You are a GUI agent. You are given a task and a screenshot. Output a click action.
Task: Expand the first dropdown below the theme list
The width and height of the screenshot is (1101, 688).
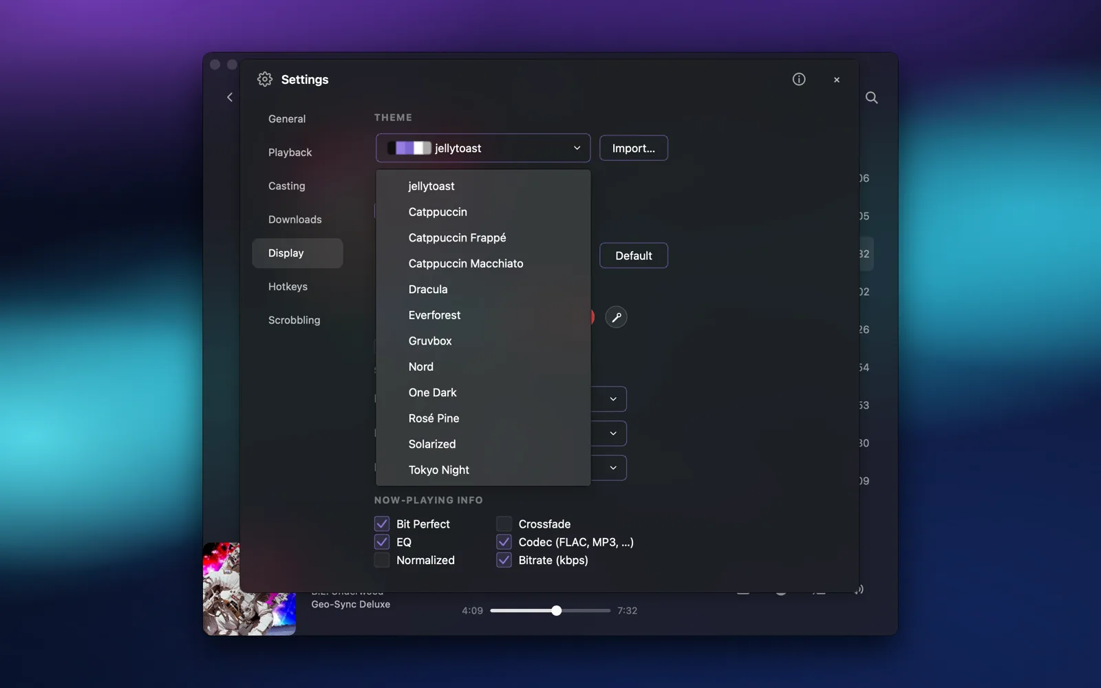pos(610,399)
